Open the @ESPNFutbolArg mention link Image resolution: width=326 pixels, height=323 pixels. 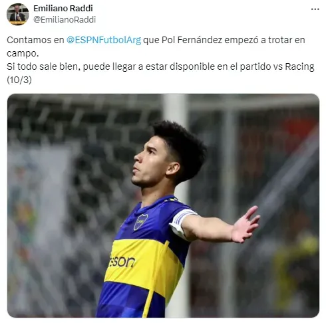point(104,40)
